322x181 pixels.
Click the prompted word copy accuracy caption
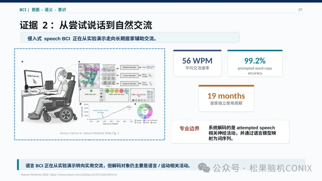coord(255,71)
